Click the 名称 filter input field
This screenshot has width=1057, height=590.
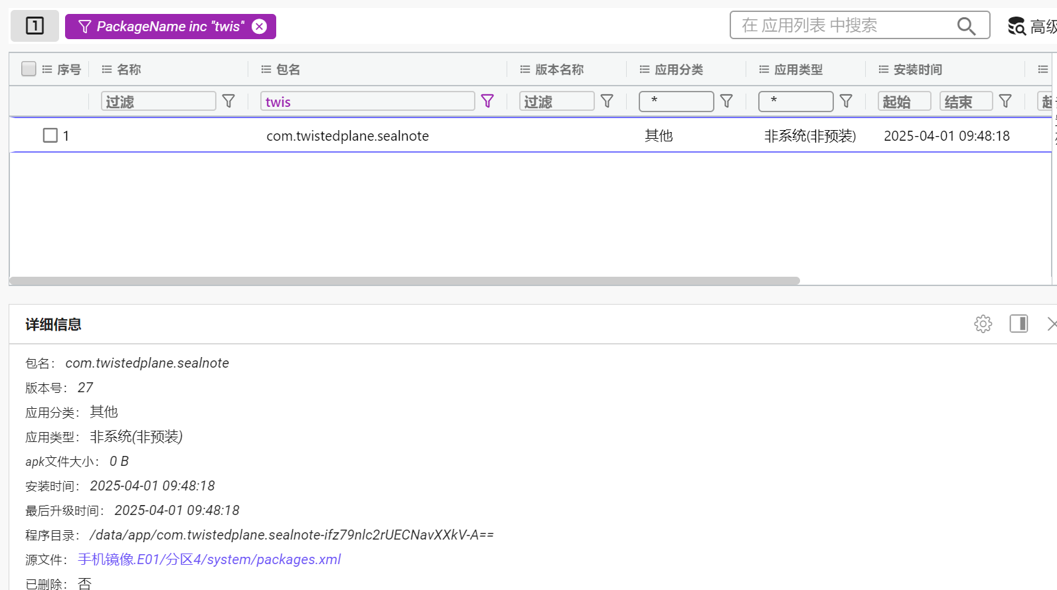pos(159,101)
